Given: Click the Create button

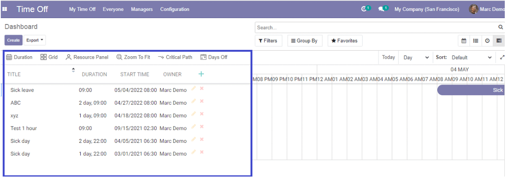Looking at the screenshot, I should (x=13, y=40).
